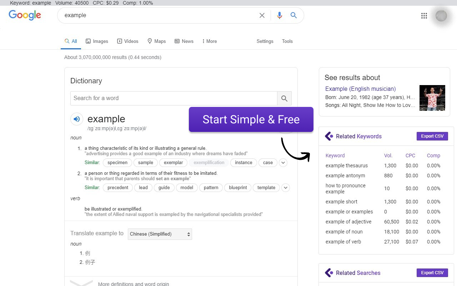Click keyword 'example thesaurus'
This screenshot has width=457, height=286.
pos(347,166)
